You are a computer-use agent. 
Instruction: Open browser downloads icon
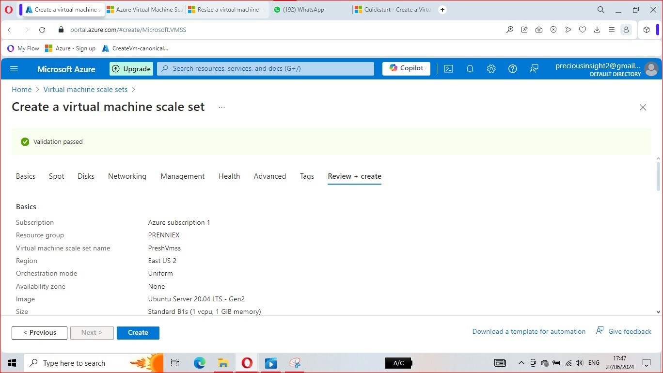(x=597, y=30)
